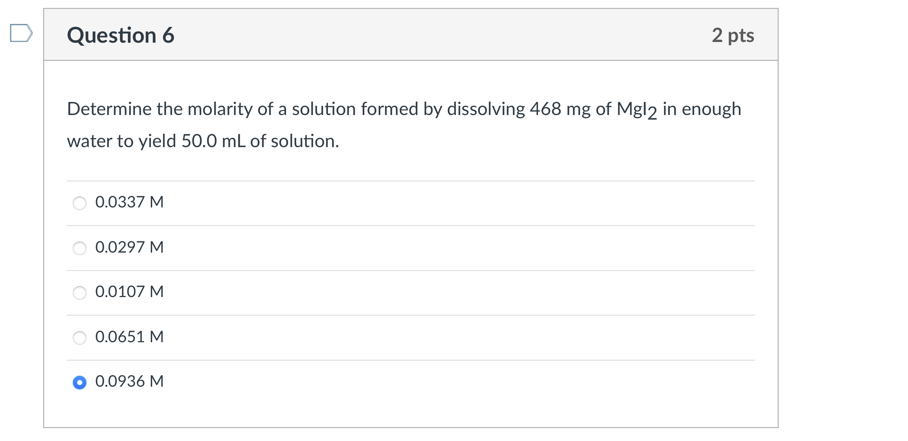Viewport: 908px width, 441px height.
Task: Click the answer label reading 0.0297 M
Action: point(130,247)
